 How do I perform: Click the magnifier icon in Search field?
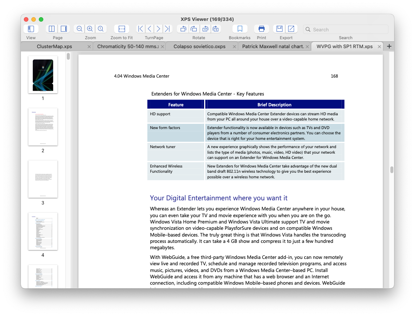pos(308,29)
